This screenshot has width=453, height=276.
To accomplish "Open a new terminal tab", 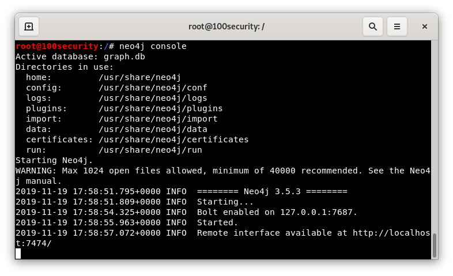I will [x=29, y=27].
